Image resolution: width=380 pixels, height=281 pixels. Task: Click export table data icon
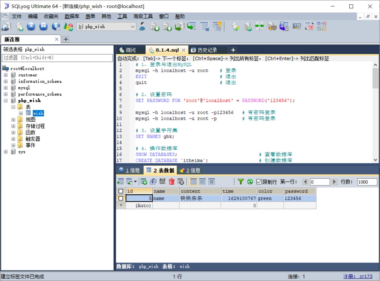tap(120, 182)
